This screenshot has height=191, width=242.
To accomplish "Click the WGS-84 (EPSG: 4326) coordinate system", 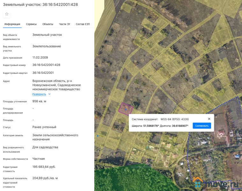I will point(174,119).
